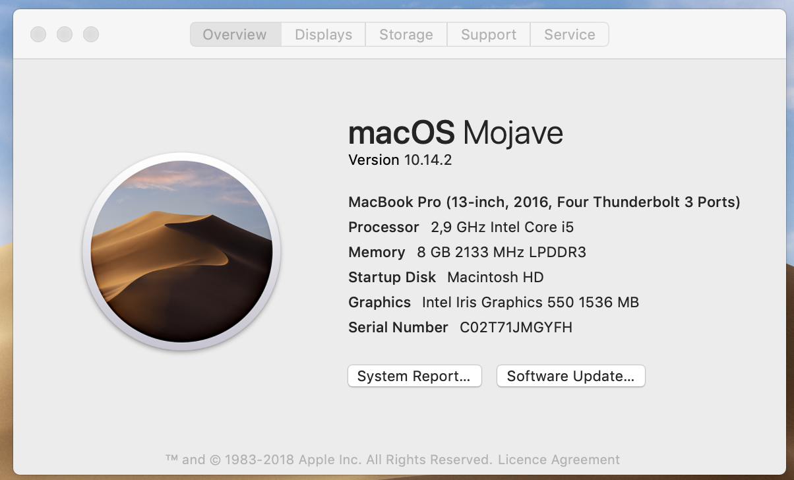Return to the Overview tab
794x480 pixels.
tap(235, 34)
